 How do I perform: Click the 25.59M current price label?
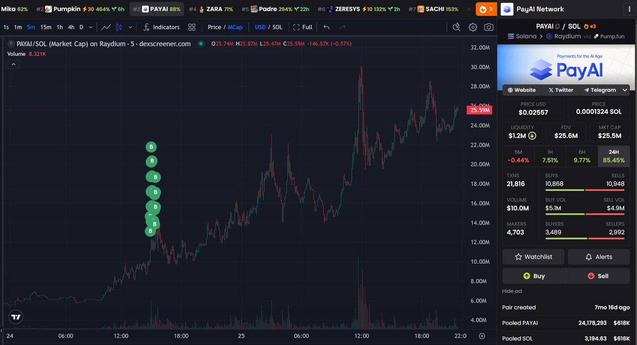[x=480, y=110]
